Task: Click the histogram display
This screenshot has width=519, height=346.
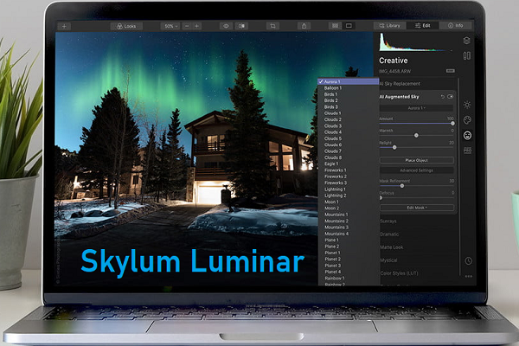Action: (416, 42)
